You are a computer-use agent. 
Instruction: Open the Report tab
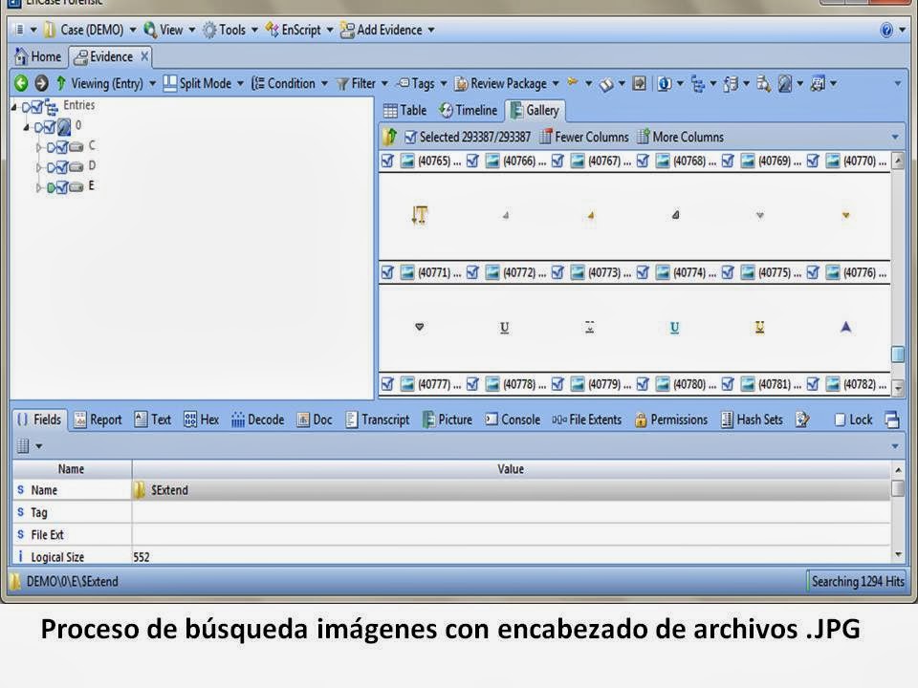point(98,419)
